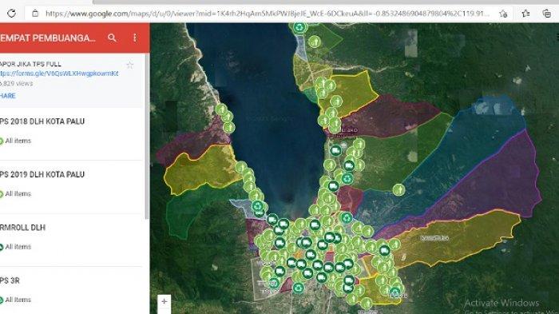Click the recycle marker at top of map
Image resolution: width=559 pixels, height=314 pixels.
click(x=299, y=27)
